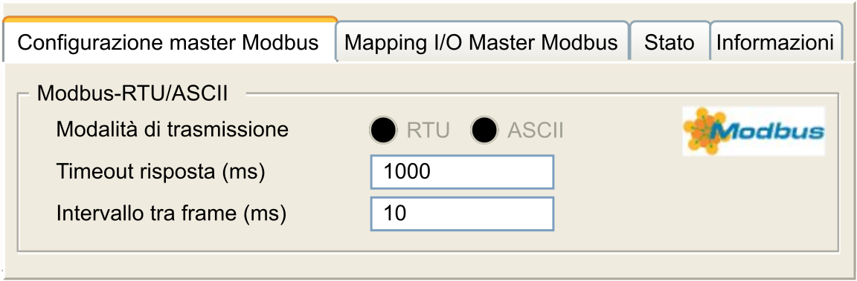
Task: Click the Intervallo tra frame (ms) input field
Action: pyautogui.click(x=463, y=214)
